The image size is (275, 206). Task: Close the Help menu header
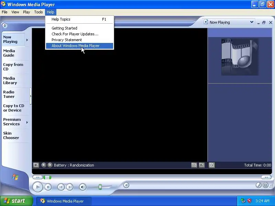click(x=51, y=12)
